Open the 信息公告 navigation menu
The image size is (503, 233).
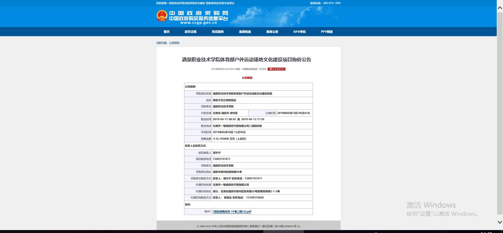[x=272, y=32]
